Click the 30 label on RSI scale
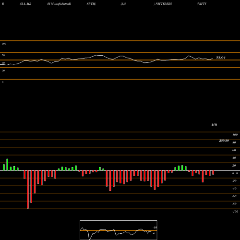 click(x=3, y=71)
